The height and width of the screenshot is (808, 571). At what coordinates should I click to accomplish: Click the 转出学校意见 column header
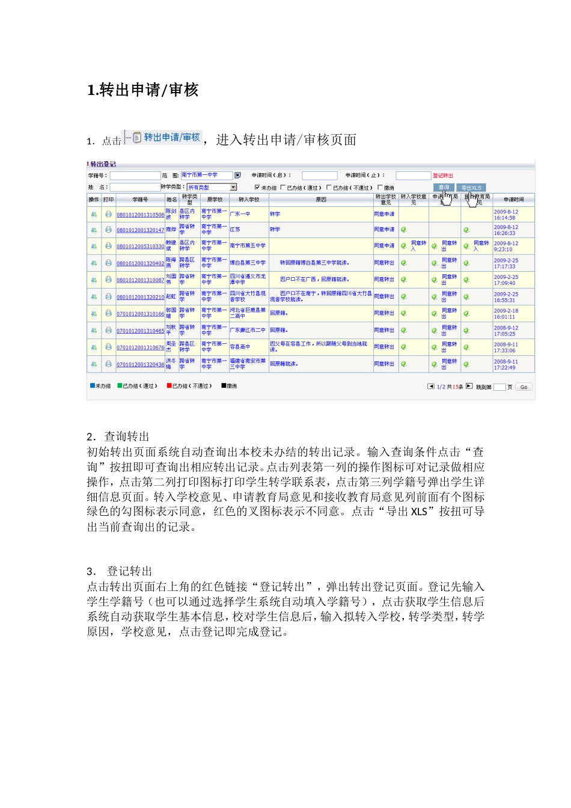[385, 200]
